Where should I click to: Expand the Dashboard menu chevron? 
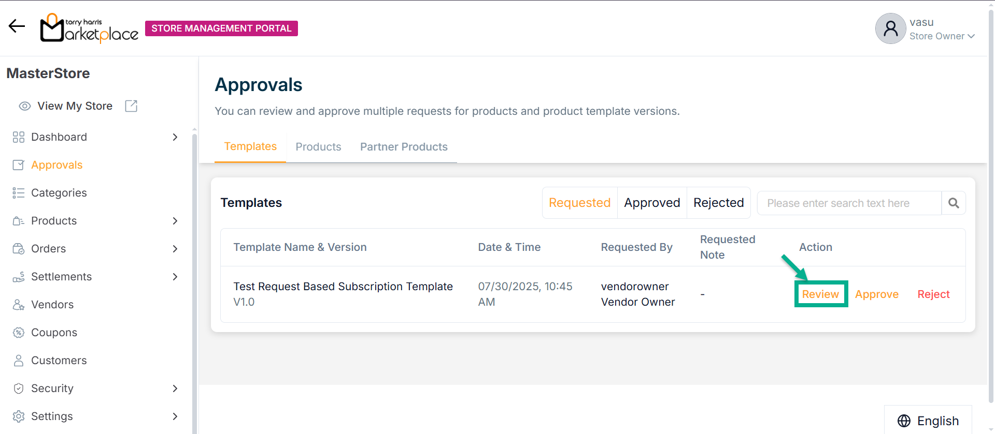click(175, 137)
